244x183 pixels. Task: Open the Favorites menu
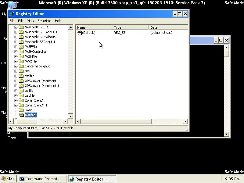point(44,21)
